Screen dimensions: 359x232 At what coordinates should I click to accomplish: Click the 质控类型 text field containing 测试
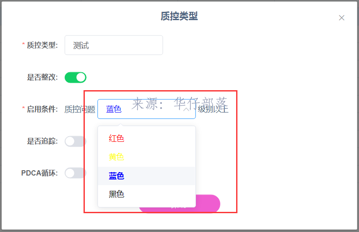coord(114,45)
